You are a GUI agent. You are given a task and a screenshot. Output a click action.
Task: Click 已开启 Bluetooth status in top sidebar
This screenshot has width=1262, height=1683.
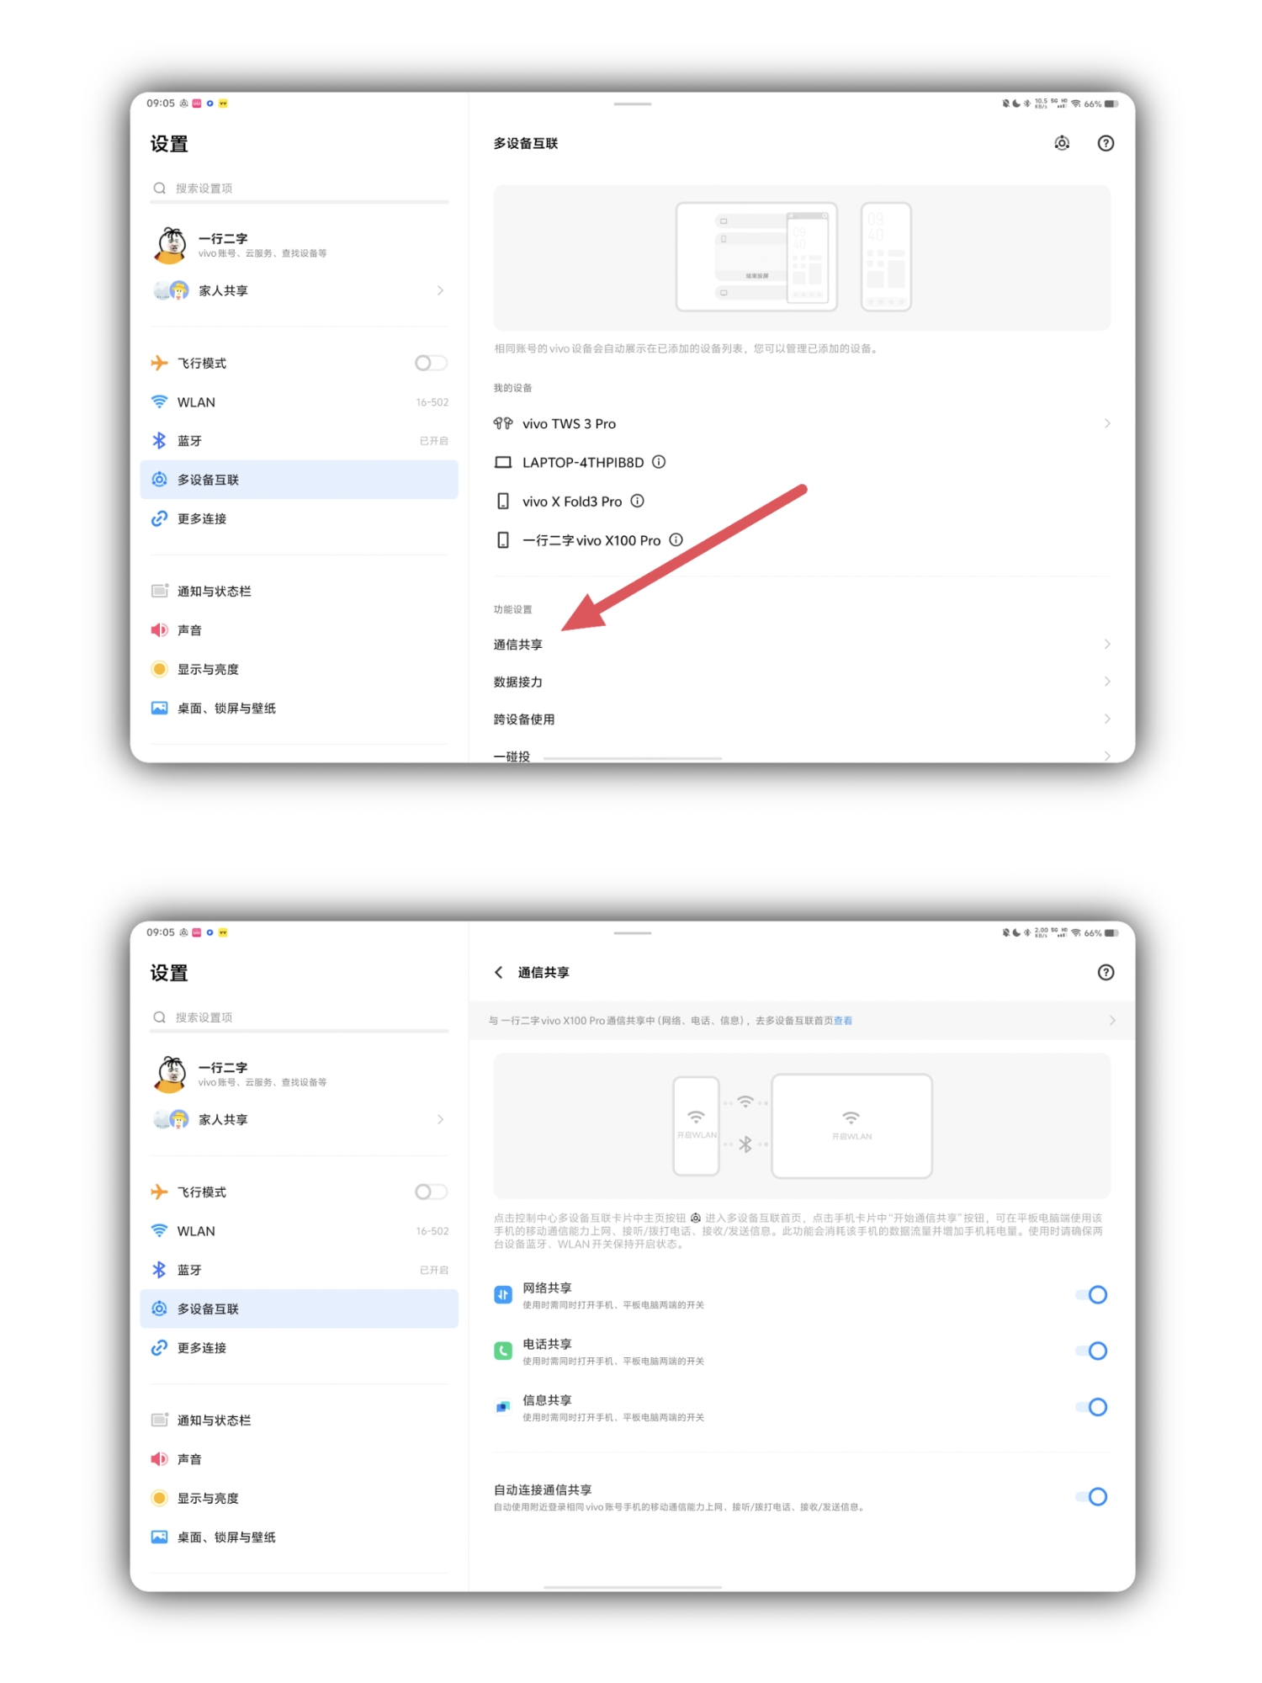pyautogui.click(x=433, y=441)
